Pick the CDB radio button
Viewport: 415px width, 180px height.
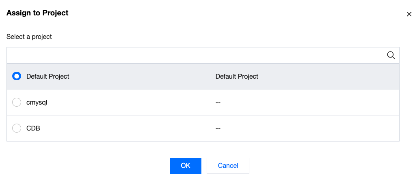(17, 129)
